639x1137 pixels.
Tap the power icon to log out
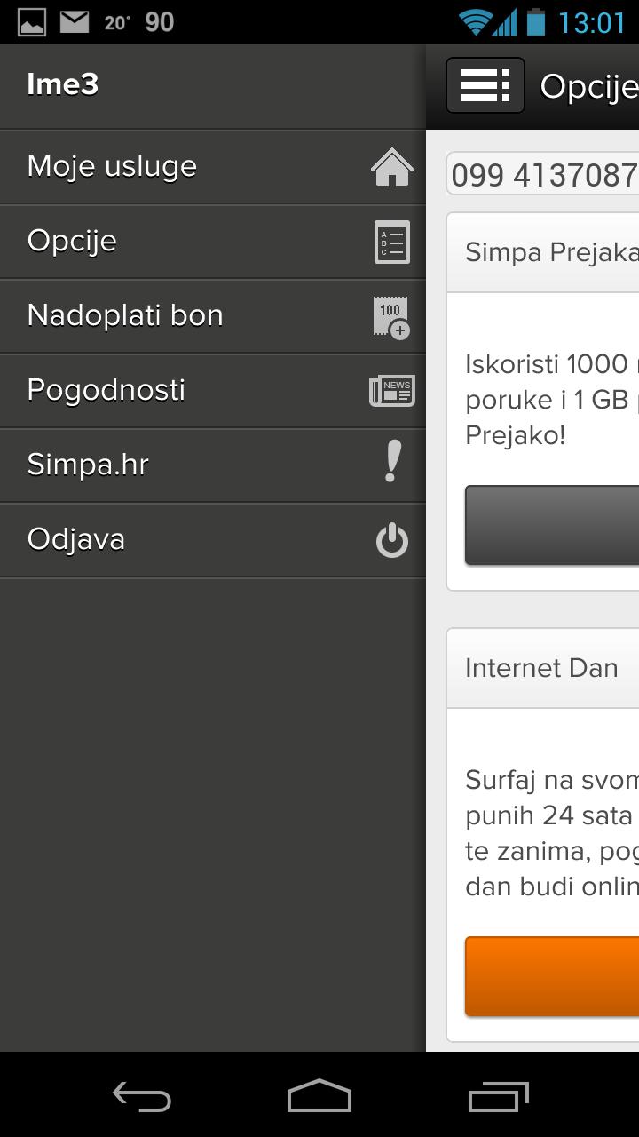[x=391, y=540]
